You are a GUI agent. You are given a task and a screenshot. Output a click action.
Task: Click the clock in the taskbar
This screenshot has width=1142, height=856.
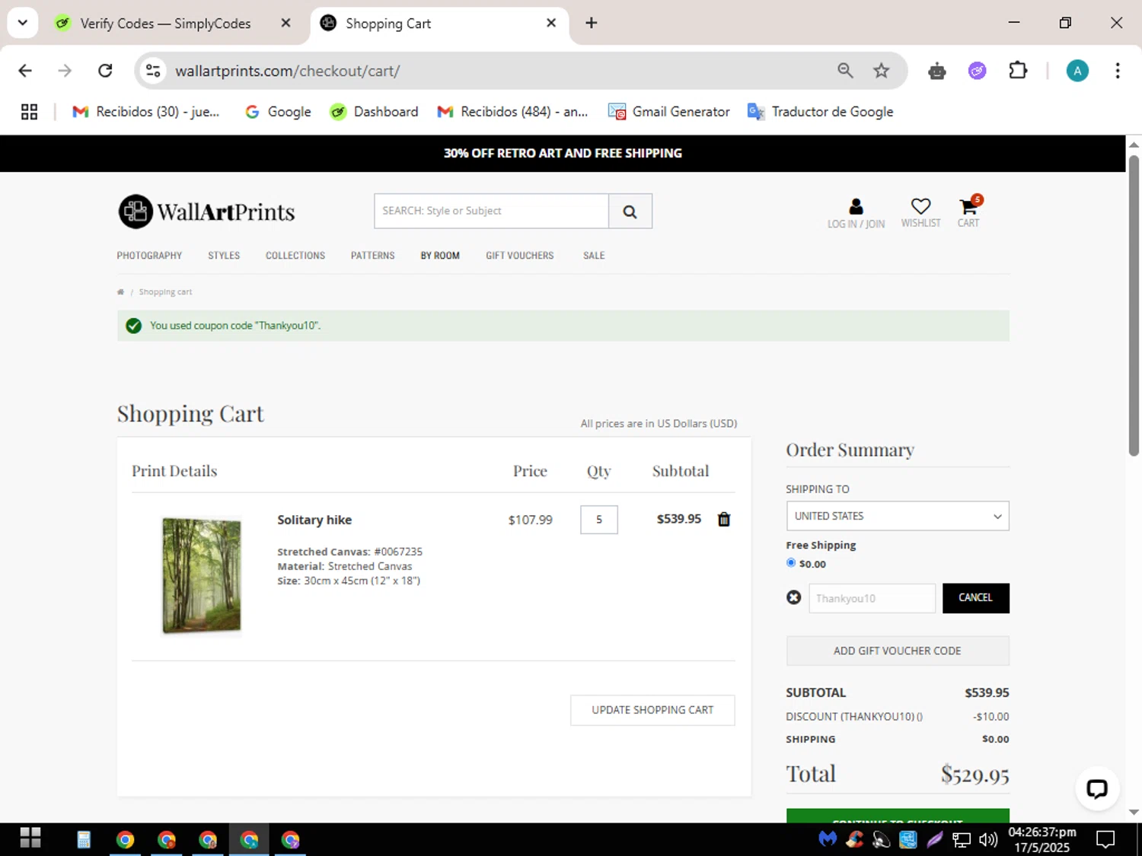pyautogui.click(x=1042, y=839)
